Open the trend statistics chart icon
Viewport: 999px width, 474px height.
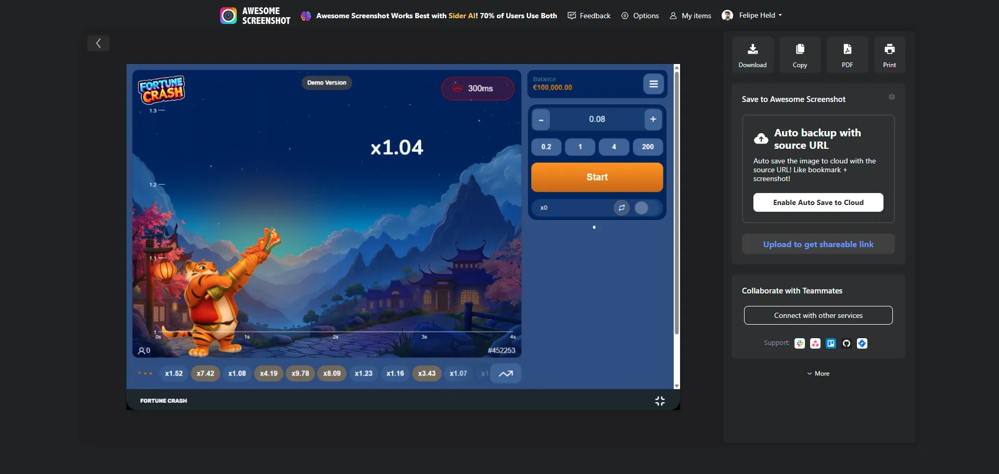[506, 374]
